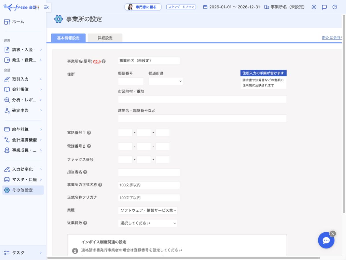Viewport: 346px width, 260px height.
Task: Click the 入力効率化 icon
Action: [x=7, y=169]
